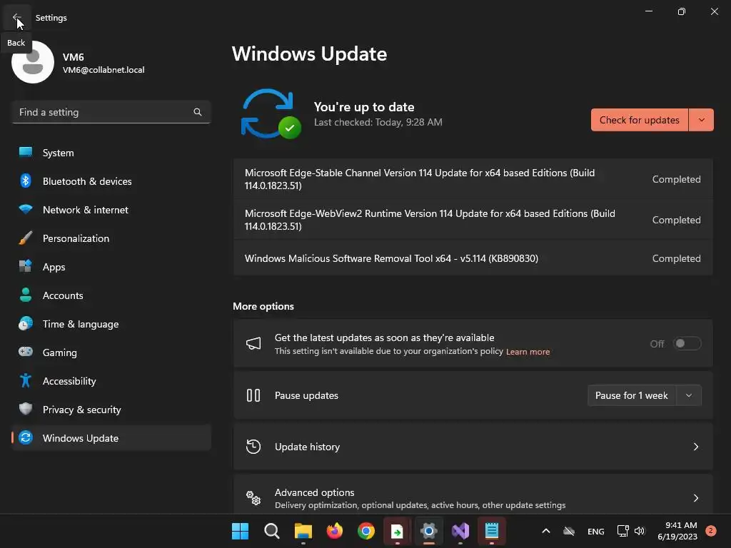Image resolution: width=731 pixels, height=548 pixels.
Task: Click the Accounts person icon
Action: tap(26, 295)
